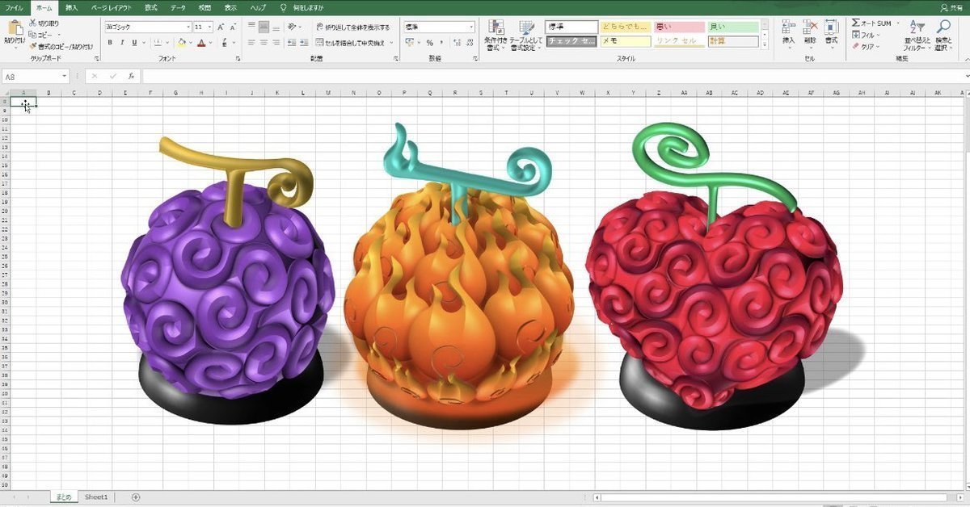Increase font size with the large A icon
Viewport: 970px width, 507px height.
221,27
